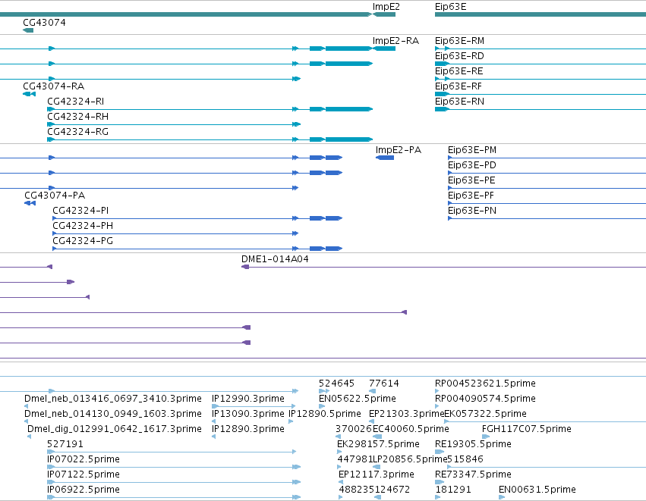Select the DME1-014A04 feature label

point(275,259)
